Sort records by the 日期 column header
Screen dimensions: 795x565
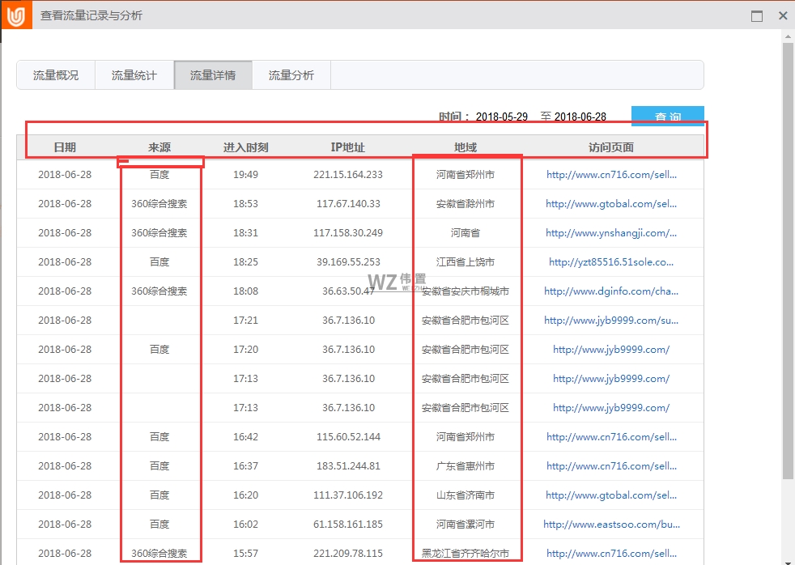point(67,145)
